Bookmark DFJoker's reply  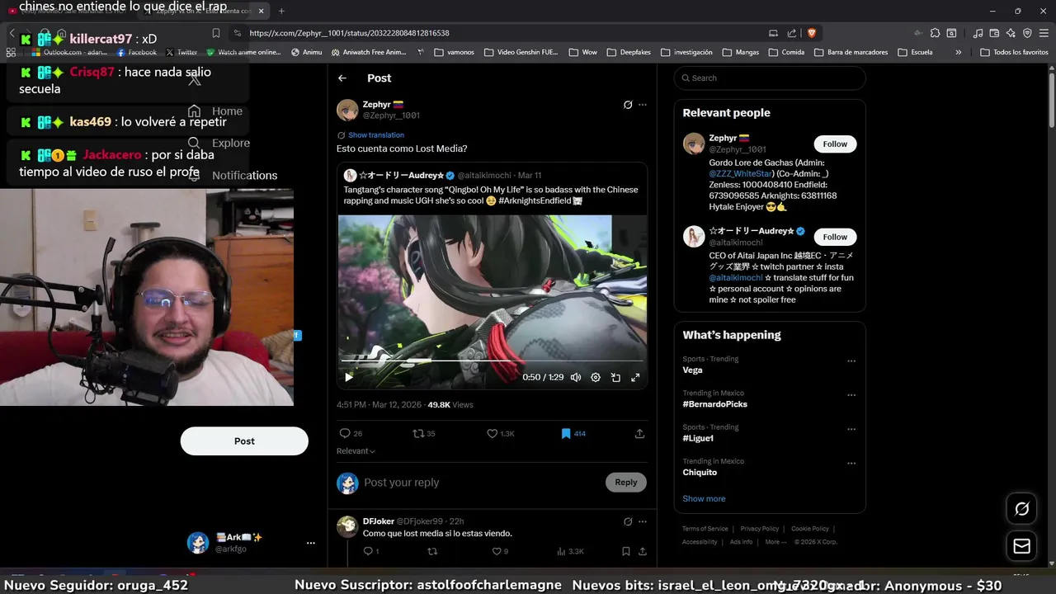625,551
